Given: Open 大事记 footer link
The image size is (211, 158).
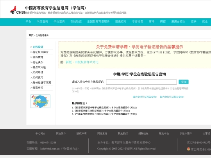Looking at the screenshot, I should click(x=206, y=133).
